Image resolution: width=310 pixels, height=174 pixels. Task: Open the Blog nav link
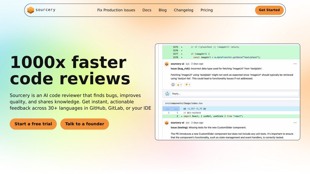click(163, 10)
